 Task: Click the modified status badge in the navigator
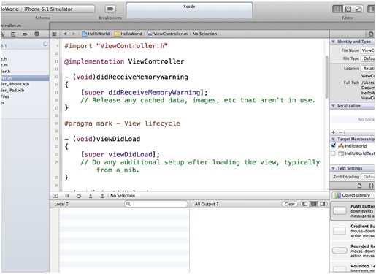[45, 44]
